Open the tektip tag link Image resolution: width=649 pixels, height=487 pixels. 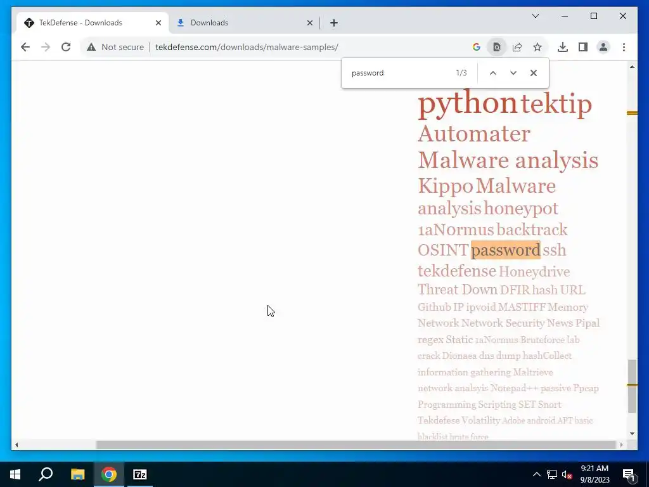(556, 103)
